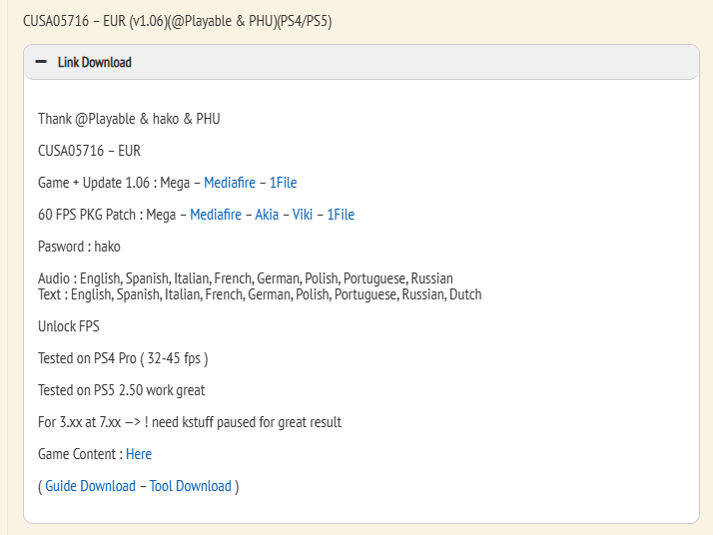Click Mega text in Game + Update line

tap(175, 183)
